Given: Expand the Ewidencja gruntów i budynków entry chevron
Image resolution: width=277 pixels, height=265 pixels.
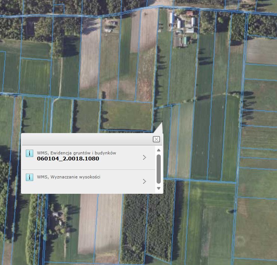Looking at the screenshot, I should (145, 157).
